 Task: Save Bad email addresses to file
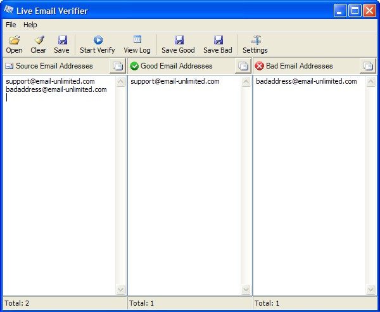(218, 44)
